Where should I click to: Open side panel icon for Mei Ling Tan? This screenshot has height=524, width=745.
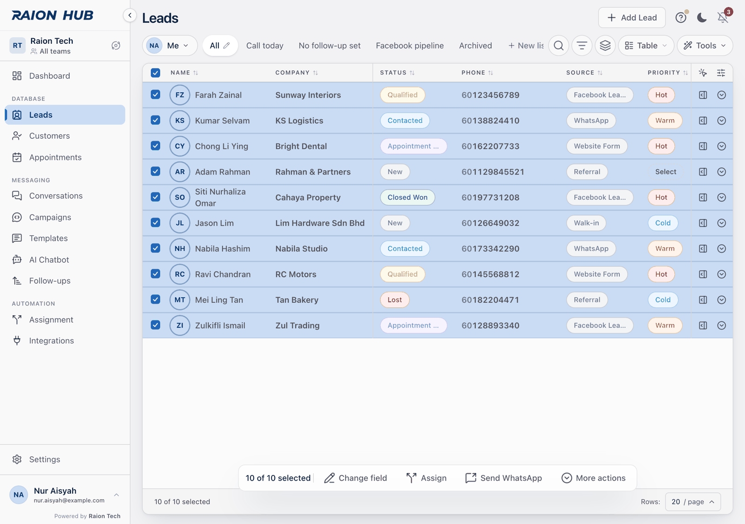coord(703,300)
